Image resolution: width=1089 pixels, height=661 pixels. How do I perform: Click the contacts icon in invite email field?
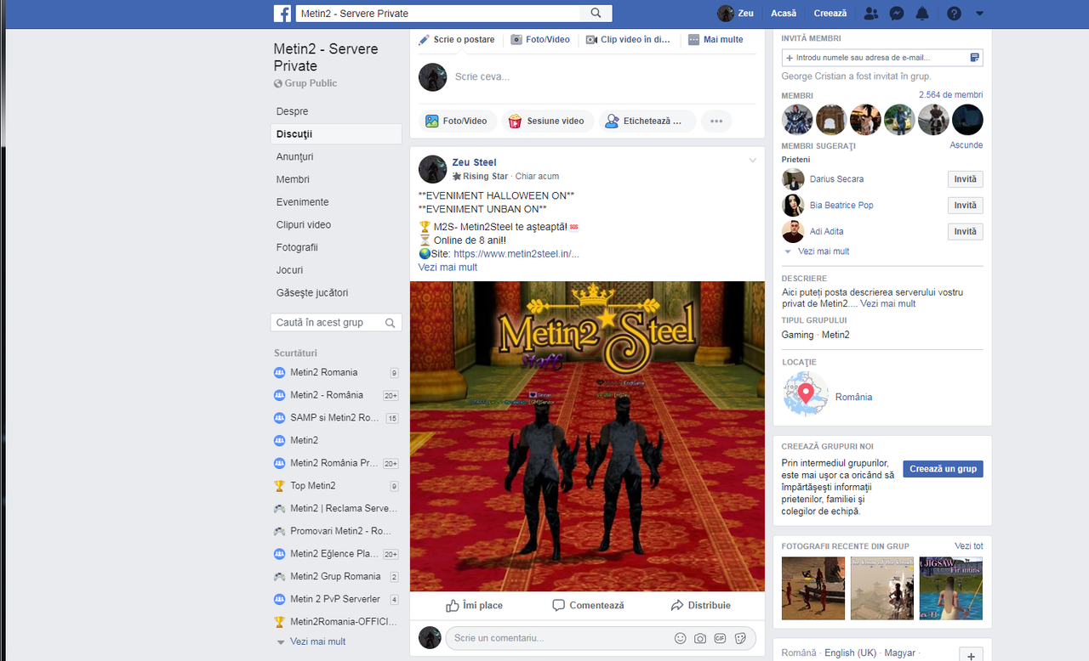pos(975,58)
